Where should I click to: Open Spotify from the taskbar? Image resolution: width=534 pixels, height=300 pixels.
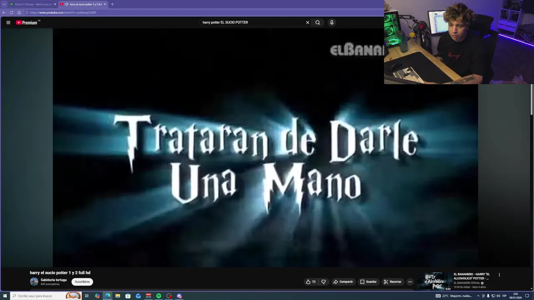[x=159, y=296]
